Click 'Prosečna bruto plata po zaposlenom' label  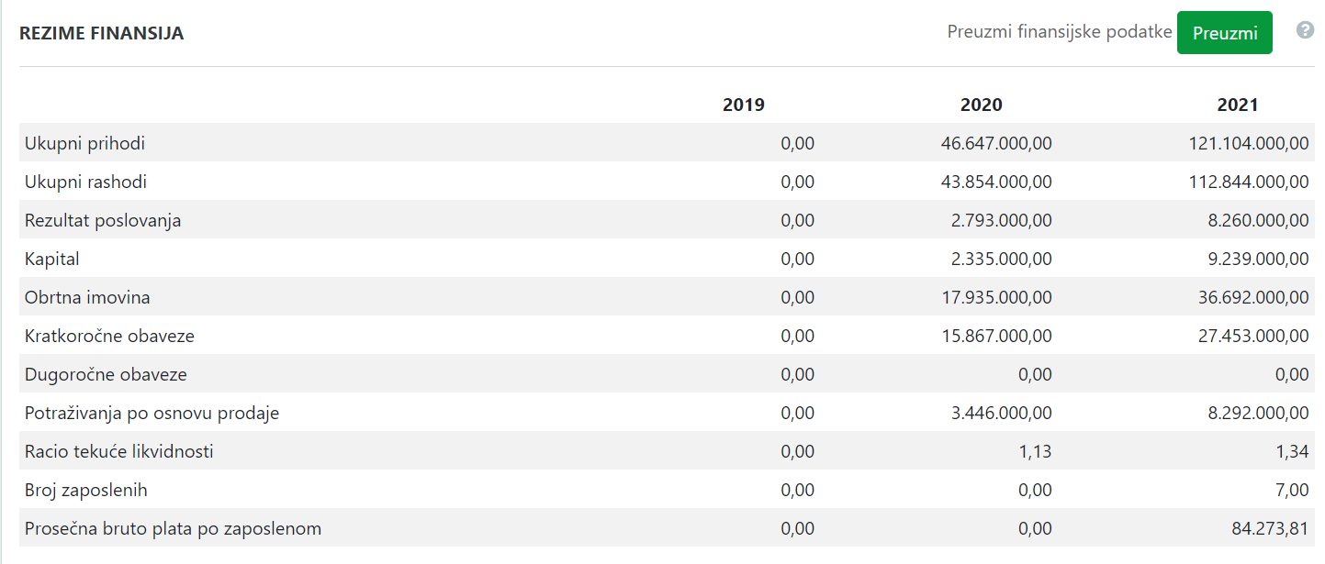pos(174,528)
